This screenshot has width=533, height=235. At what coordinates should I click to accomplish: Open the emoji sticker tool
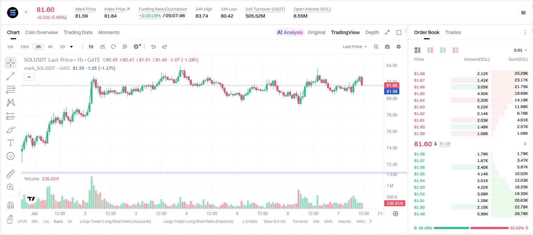(11, 156)
